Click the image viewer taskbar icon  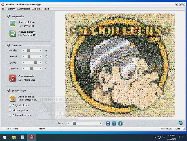(x=22, y=137)
